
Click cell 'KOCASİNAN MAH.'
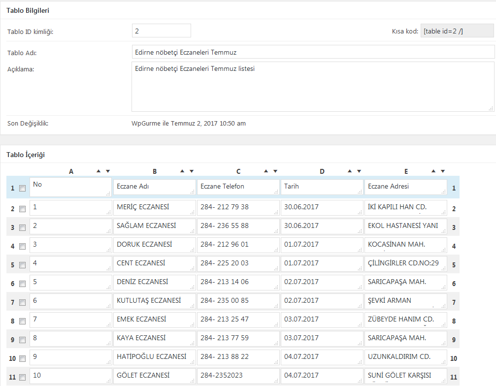pos(406,245)
